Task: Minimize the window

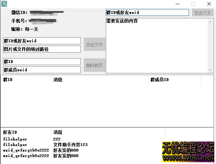Action: [x=178, y=4]
